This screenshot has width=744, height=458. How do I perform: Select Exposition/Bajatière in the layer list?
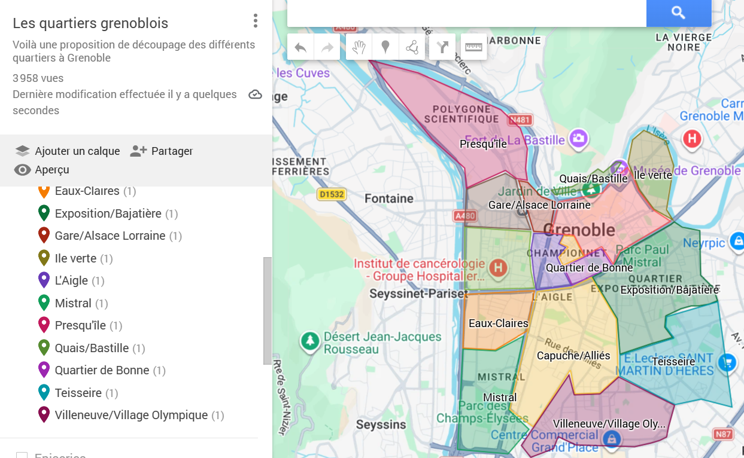click(x=108, y=213)
